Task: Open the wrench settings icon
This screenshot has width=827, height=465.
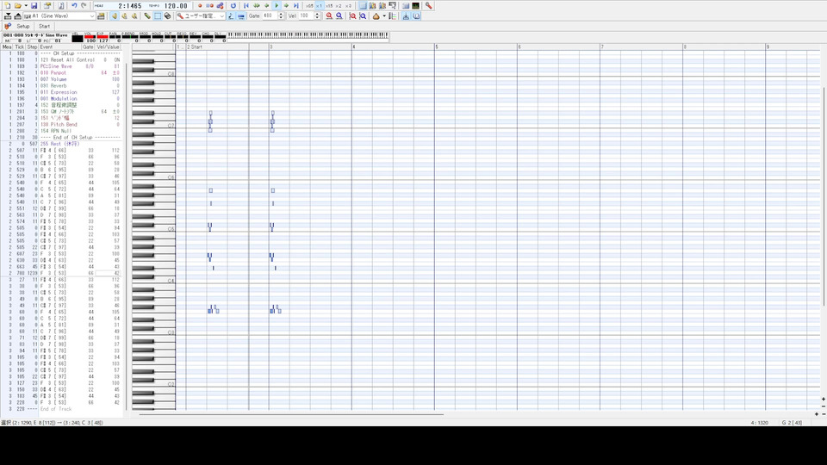Action: (429, 6)
